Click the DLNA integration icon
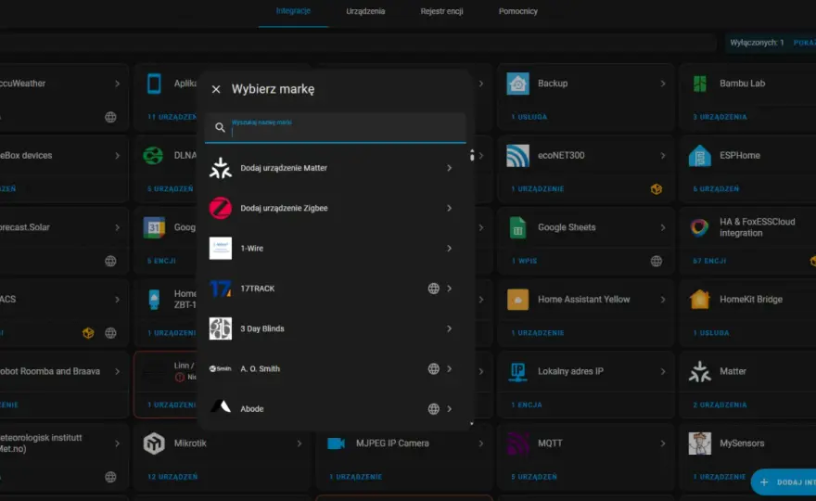 153,155
